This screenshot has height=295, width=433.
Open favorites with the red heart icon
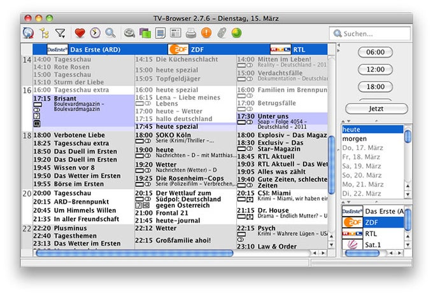coord(80,33)
